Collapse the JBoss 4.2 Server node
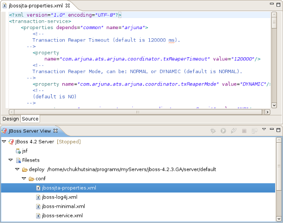 (x=4, y=141)
